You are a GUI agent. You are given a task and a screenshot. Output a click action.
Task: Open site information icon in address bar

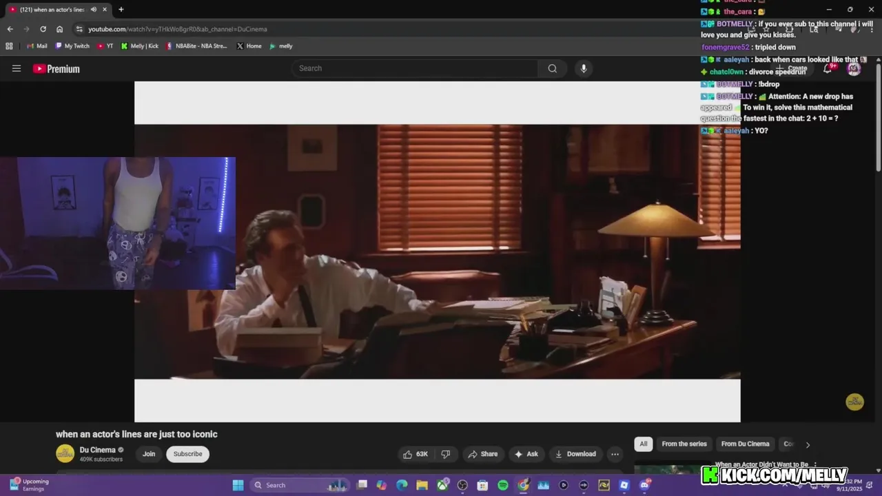(x=79, y=29)
